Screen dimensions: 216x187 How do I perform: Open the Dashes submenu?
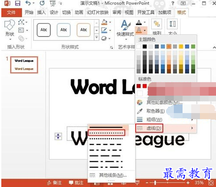(166, 128)
